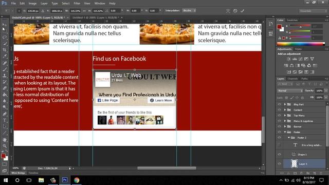The image size is (329, 185).
Task: Select the Horizontal Type tool
Action: pyautogui.click(x=5, y=120)
